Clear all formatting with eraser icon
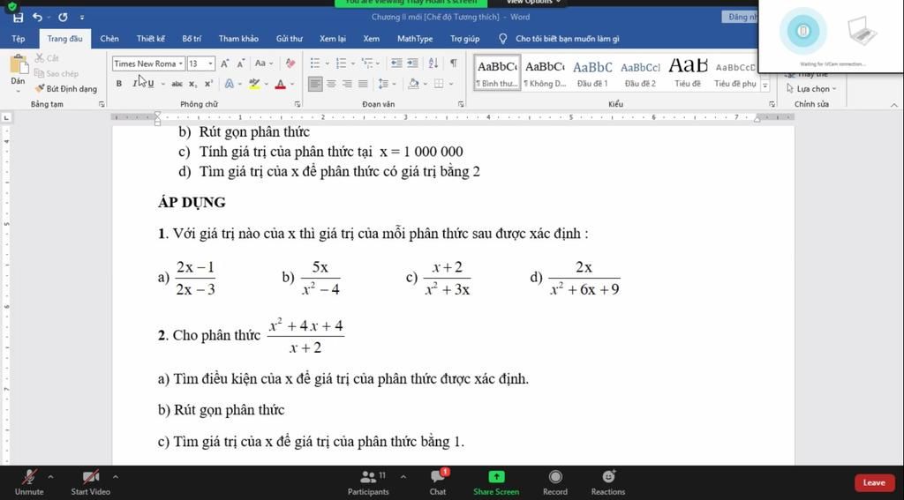904x500 pixels. 290,63
